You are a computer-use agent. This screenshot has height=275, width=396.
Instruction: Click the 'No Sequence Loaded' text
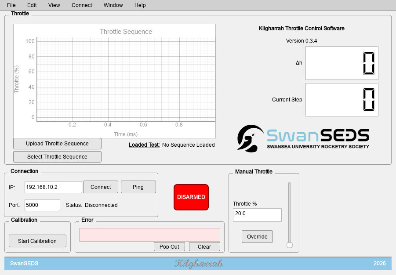click(x=189, y=145)
